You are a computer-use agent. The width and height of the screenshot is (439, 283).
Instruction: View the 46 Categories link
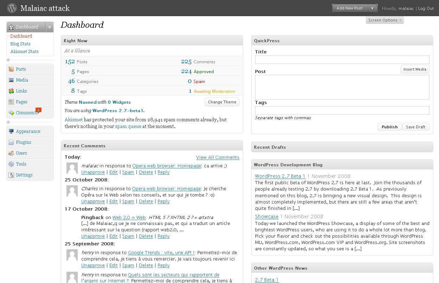coord(83,82)
